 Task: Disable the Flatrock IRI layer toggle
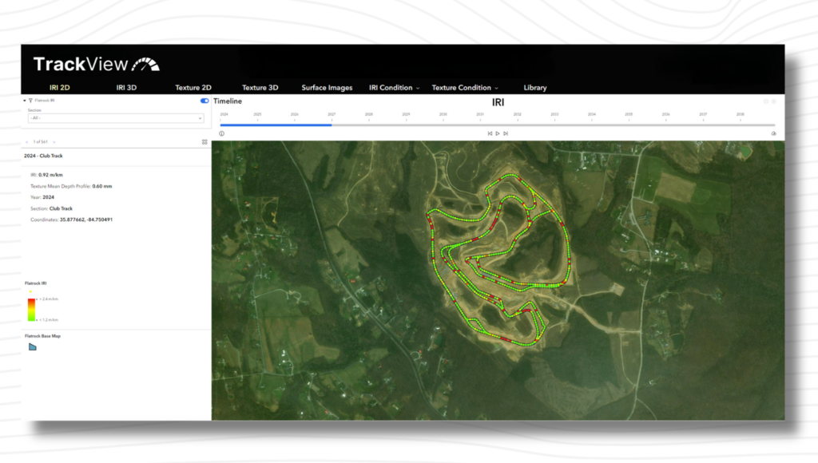[x=204, y=101]
